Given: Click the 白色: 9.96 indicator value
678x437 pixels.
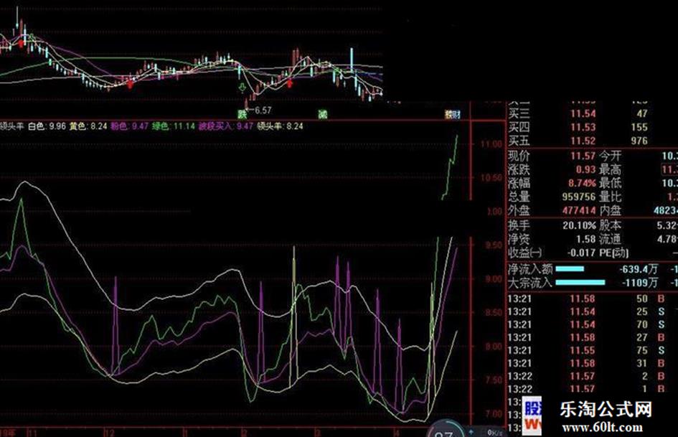Looking at the screenshot, I should (47, 126).
